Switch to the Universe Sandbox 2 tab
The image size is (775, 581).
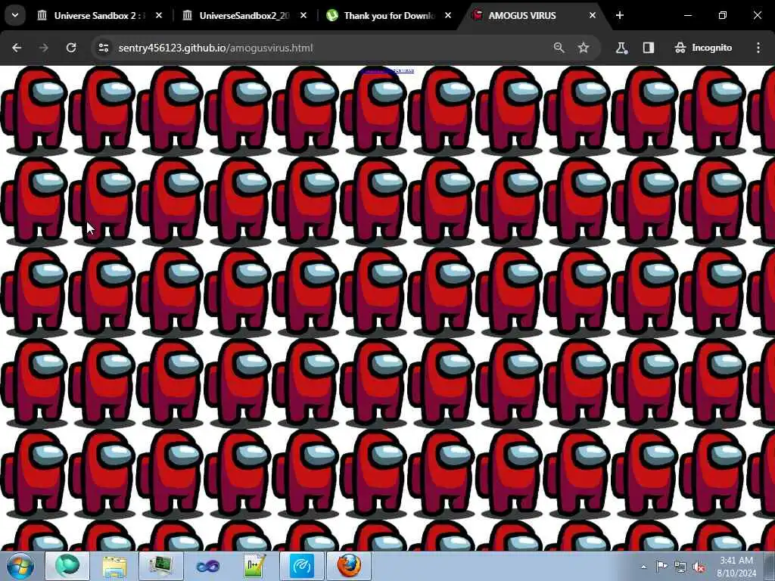coord(99,15)
